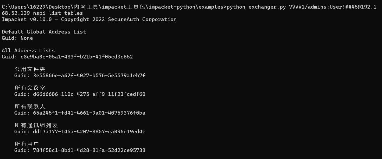
Task: Click the examples directory path in the prompt
Action: pyautogui.click(x=211, y=7)
